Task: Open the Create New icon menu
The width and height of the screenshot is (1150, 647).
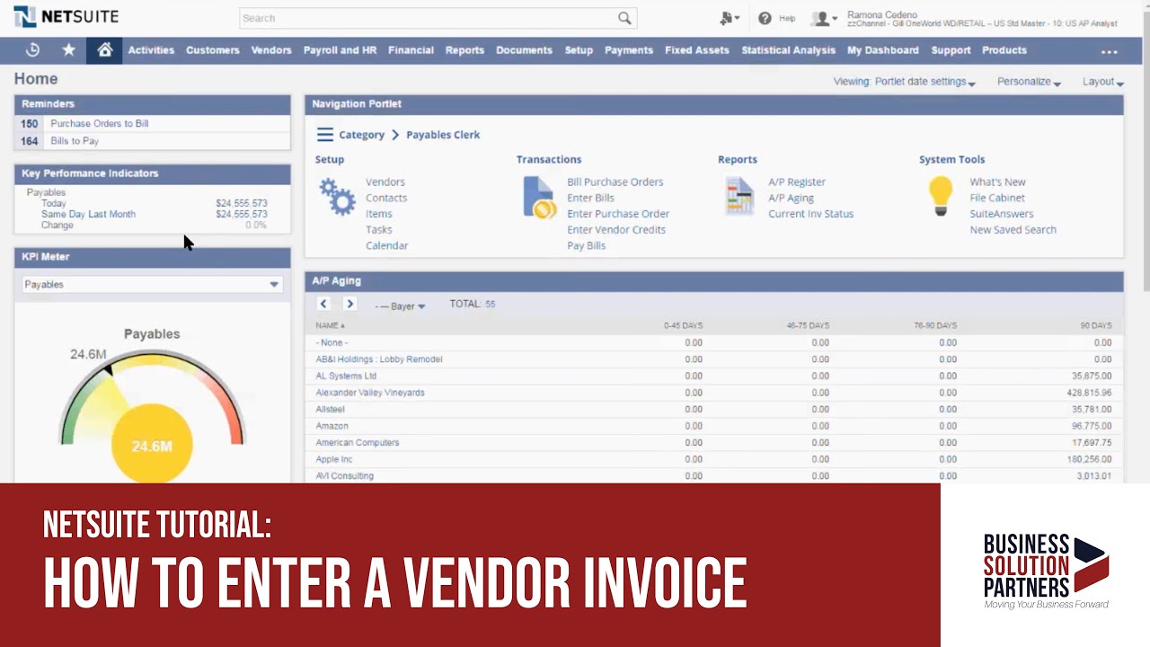Action: coord(730,18)
